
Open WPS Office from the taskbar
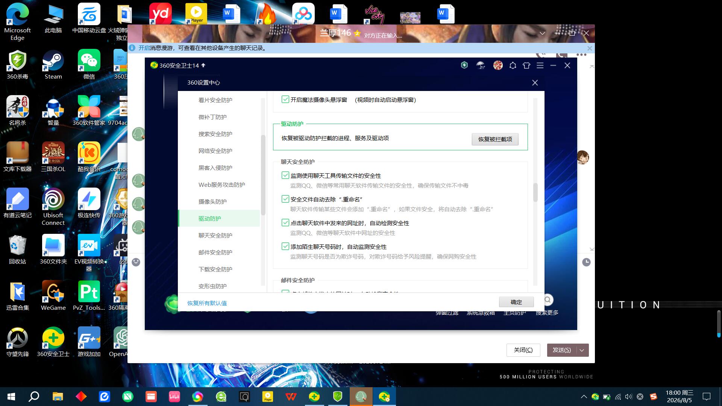(291, 397)
